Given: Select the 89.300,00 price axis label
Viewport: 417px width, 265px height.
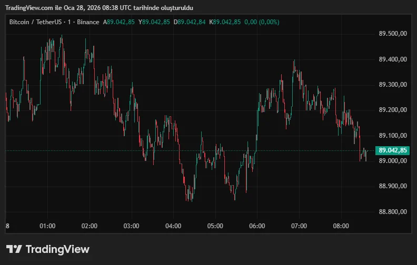Looking at the screenshot, I should [393, 85].
